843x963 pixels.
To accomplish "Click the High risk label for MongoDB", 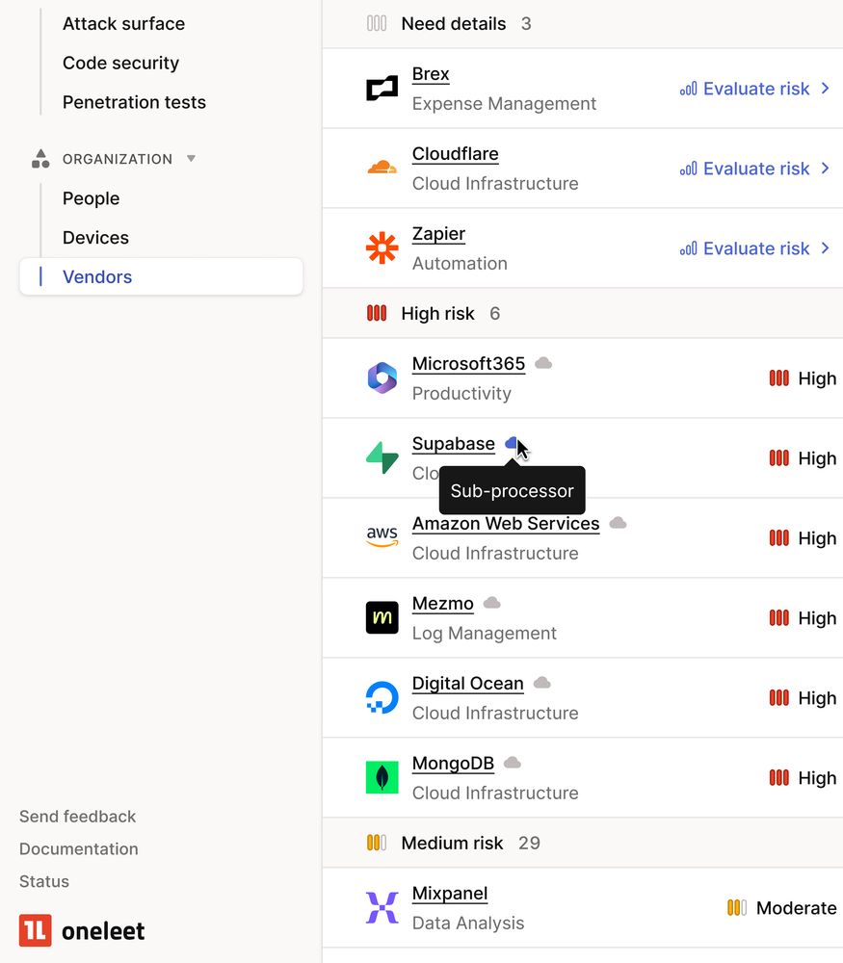I will click(817, 777).
